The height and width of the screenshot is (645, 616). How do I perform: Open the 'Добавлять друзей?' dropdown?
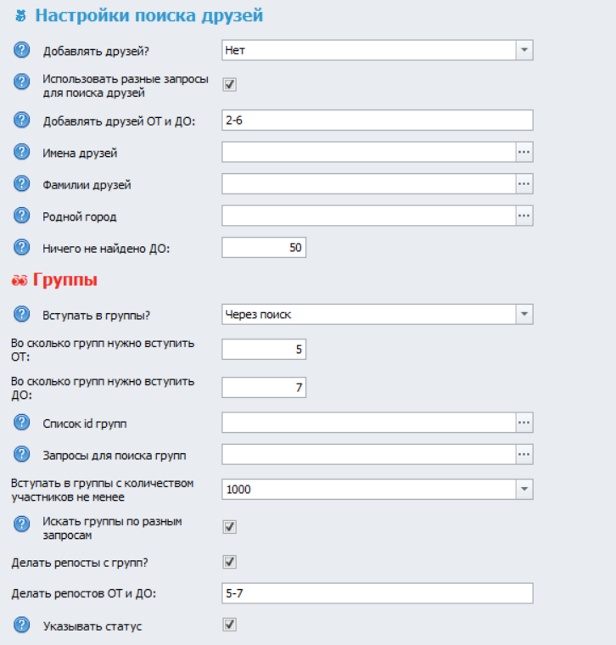click(x=524, y=51)
